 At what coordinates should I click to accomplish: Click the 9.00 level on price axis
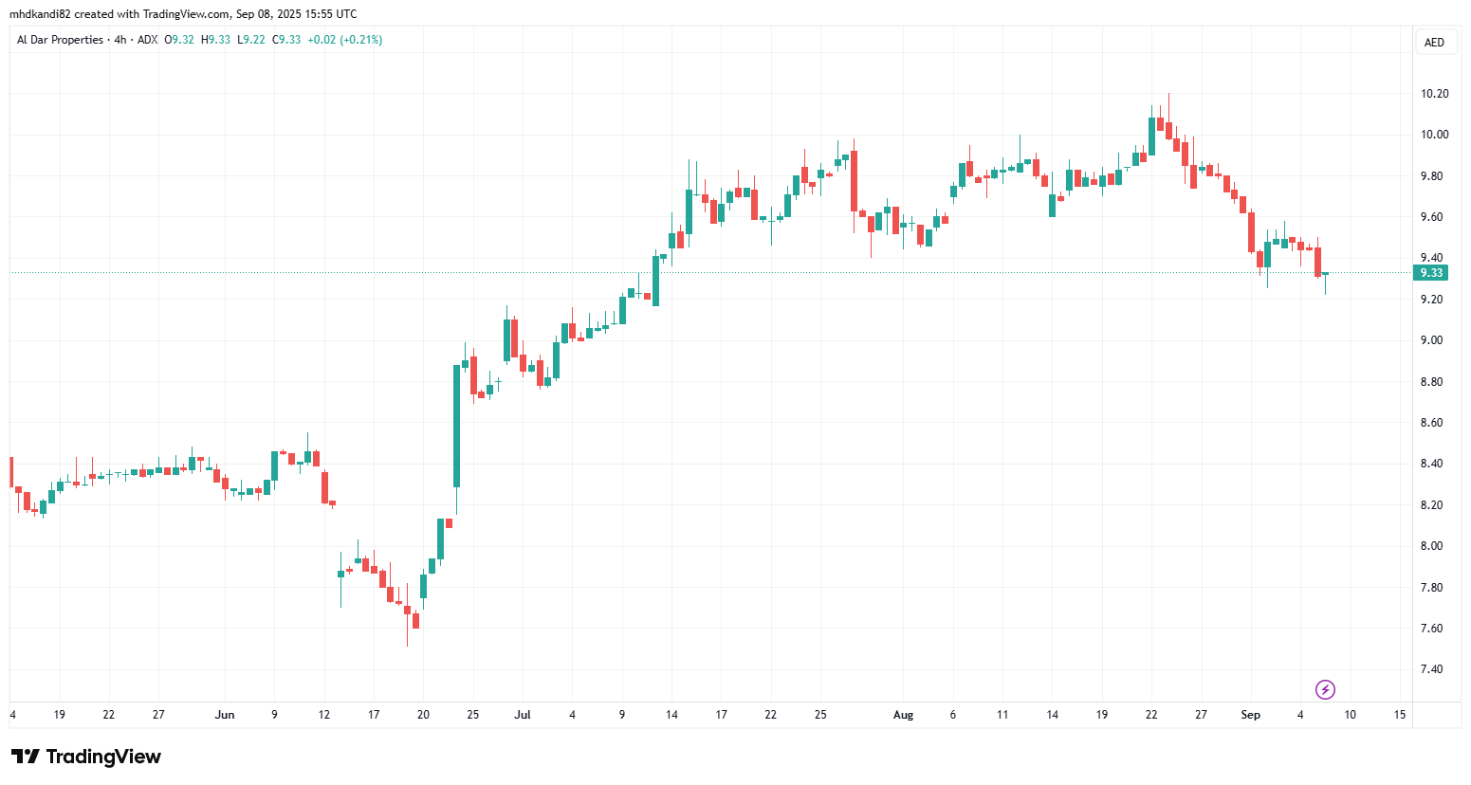point(1431,340)
